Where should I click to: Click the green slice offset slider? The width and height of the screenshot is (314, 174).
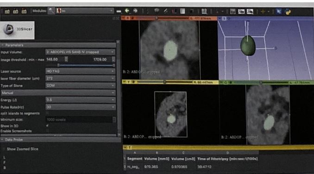click(x=261, y=82)
